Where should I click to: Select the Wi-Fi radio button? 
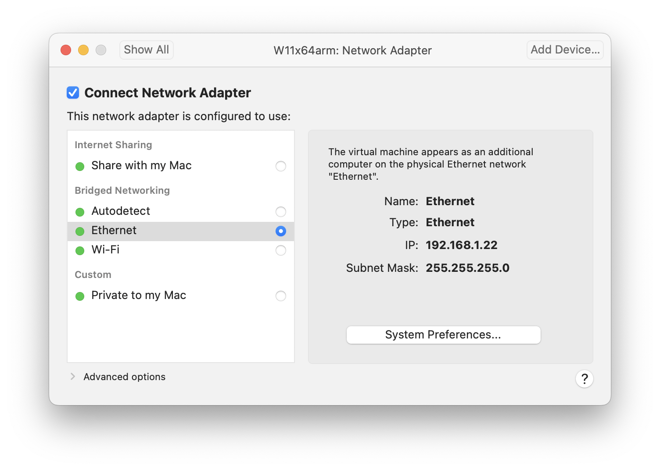(x=281, y=250)
